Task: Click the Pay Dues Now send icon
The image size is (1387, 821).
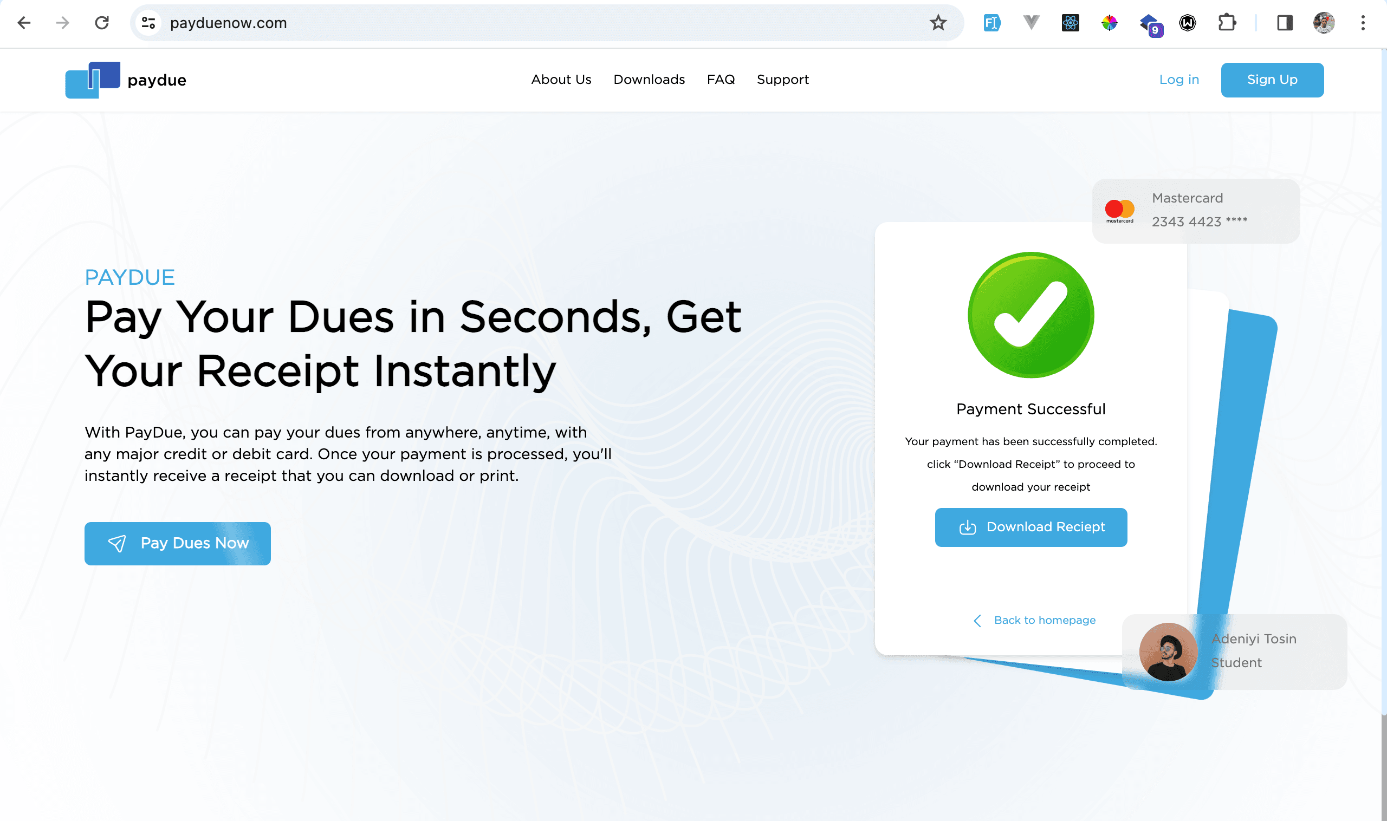Action: [x=116, y=543]
